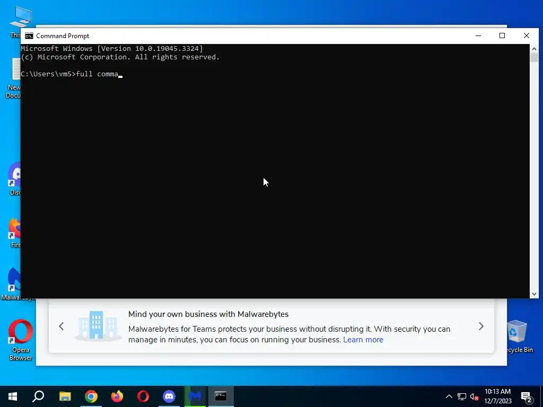
Task: Go to next Malwarebytes banner slide
Action: 481,326
